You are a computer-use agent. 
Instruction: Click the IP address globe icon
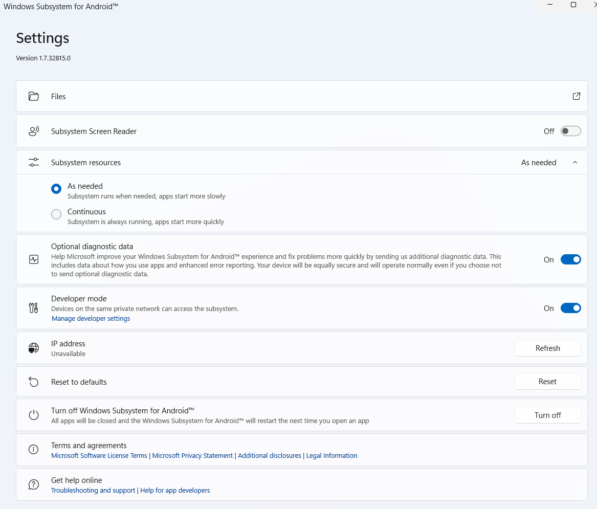coord(33,348)
